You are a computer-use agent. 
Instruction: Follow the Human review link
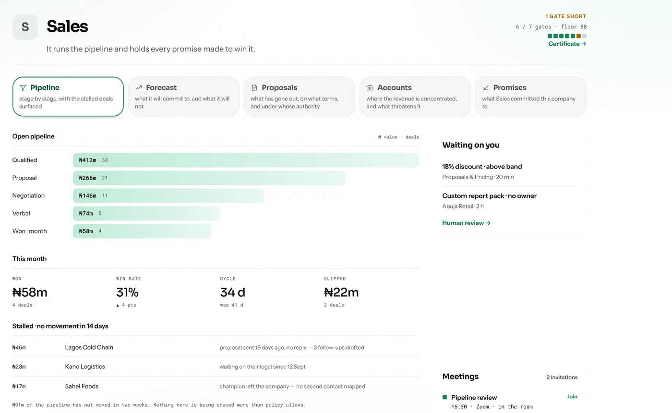tap(467, 223)
